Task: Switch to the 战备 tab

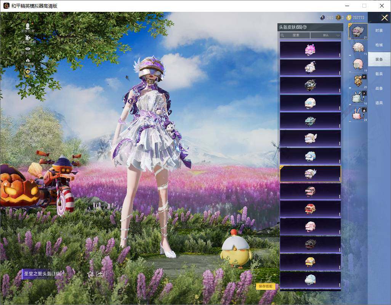Action: click(379, 88)
